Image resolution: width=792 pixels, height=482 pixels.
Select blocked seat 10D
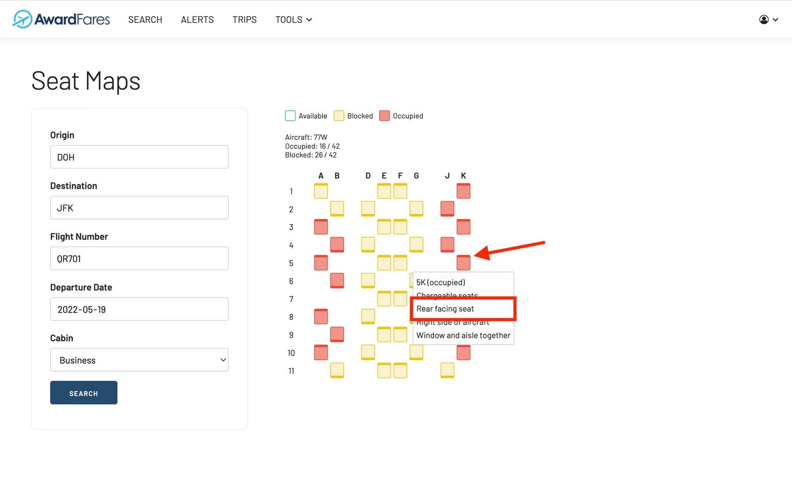[x=368, y=352]
